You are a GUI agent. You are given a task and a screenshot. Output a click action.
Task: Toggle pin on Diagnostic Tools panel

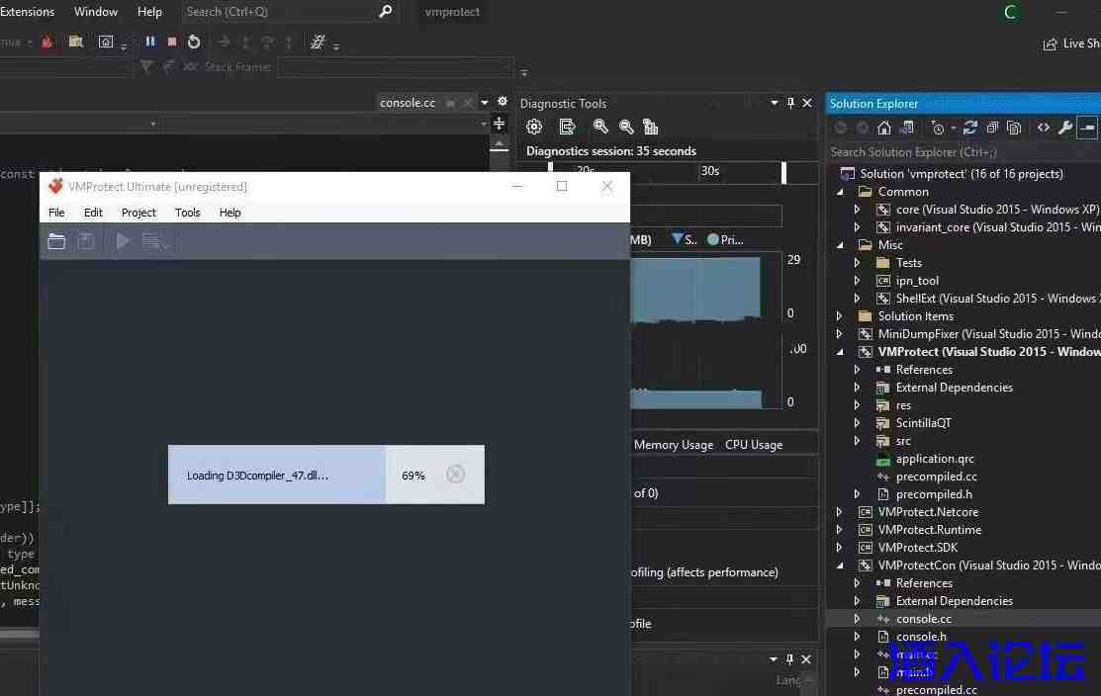(x=790, y=103)
